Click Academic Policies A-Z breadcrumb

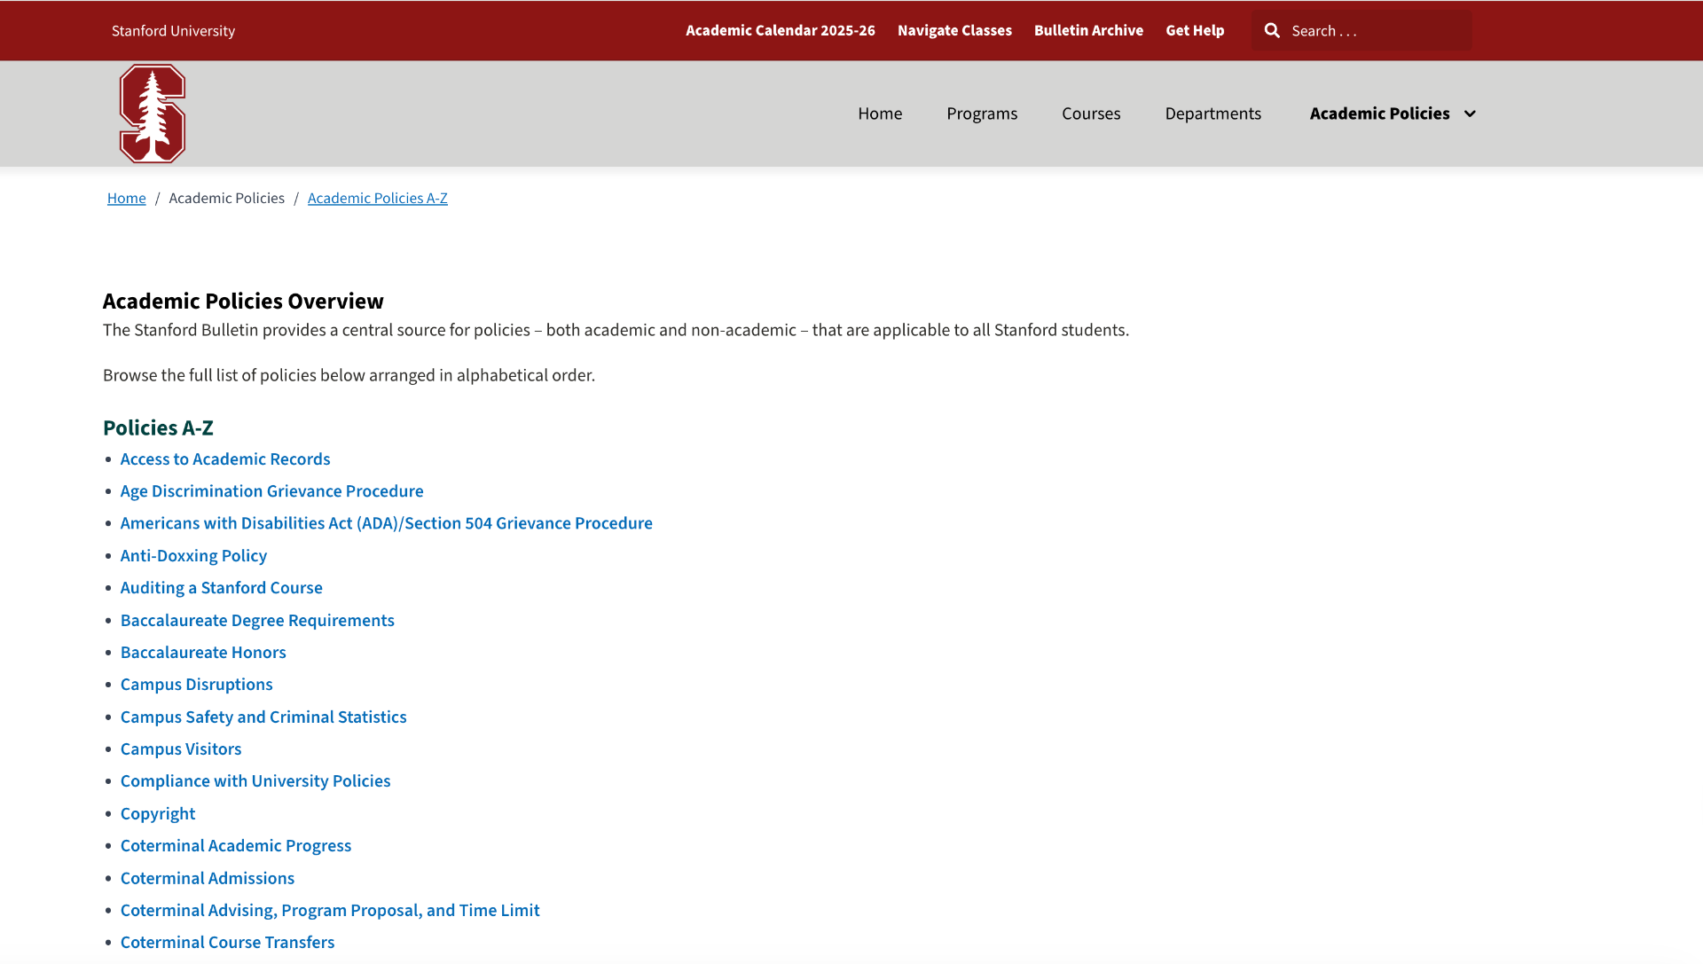pos(378,199)
